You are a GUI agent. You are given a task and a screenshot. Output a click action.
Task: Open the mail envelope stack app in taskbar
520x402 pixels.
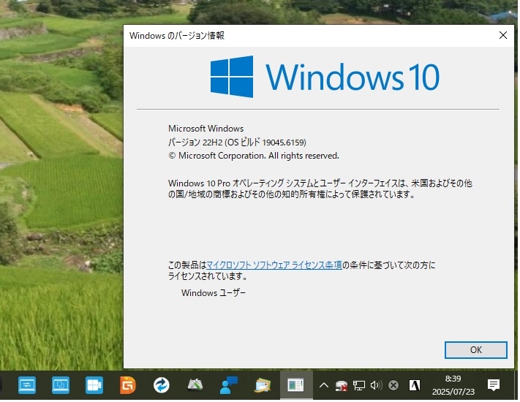pos(263,385)
